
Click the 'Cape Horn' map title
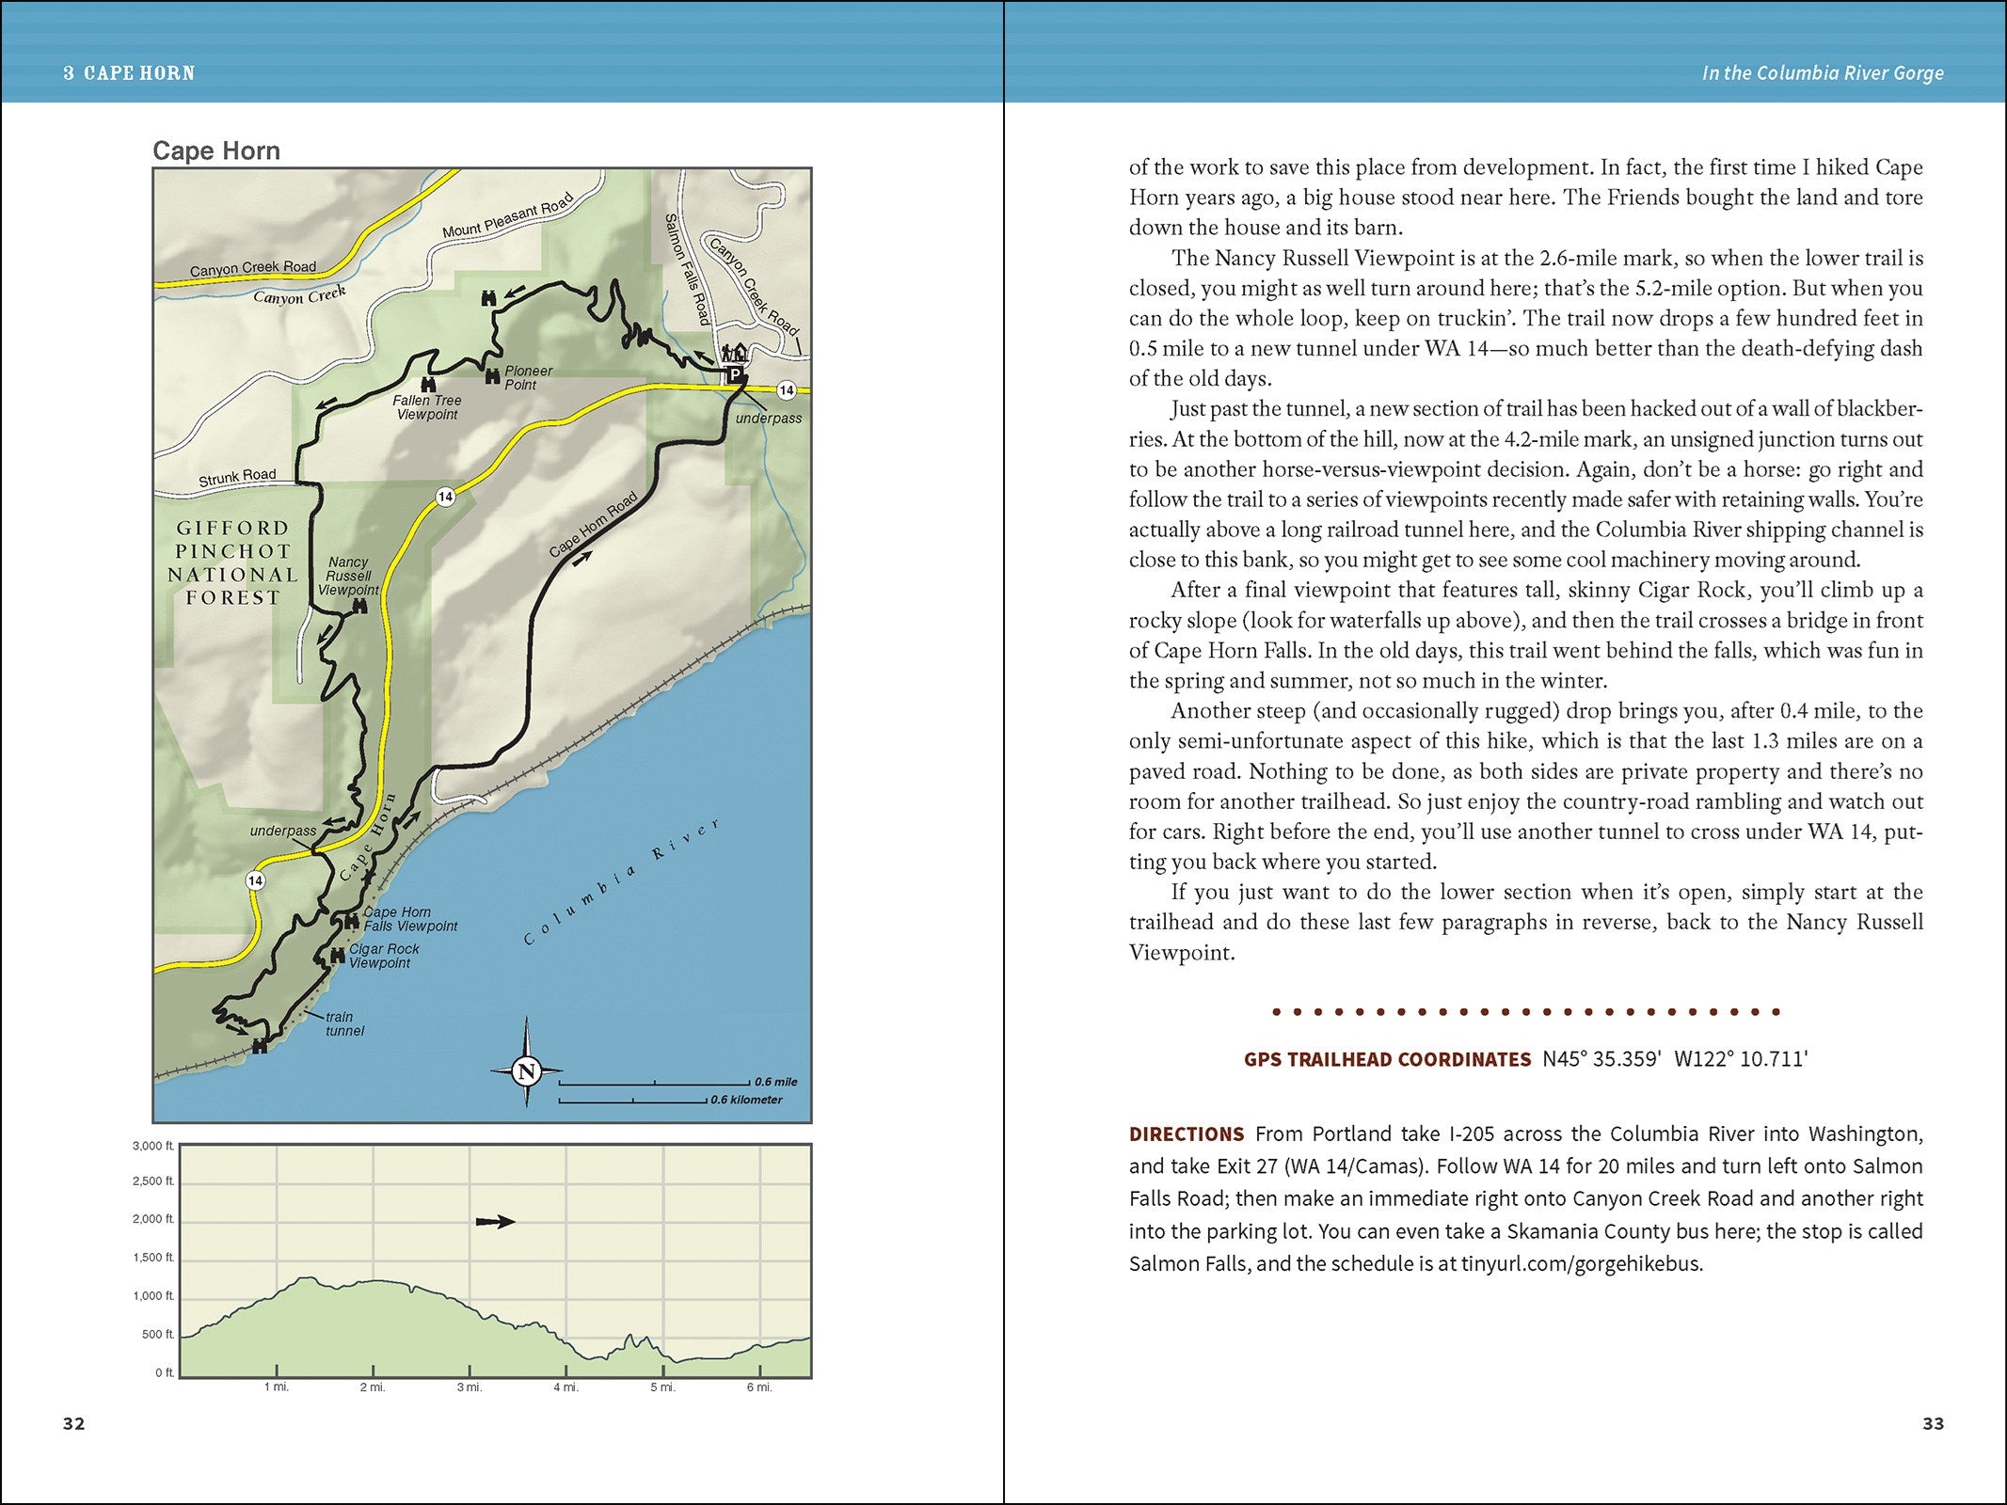pos(216,150)
